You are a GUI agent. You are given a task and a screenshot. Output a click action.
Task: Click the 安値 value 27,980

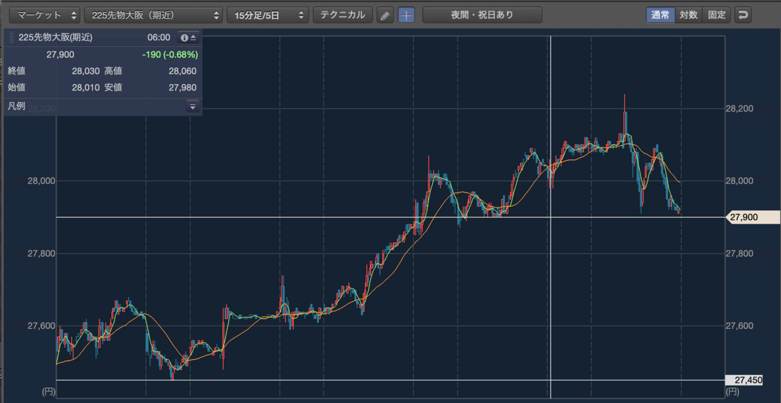point(182,87)
